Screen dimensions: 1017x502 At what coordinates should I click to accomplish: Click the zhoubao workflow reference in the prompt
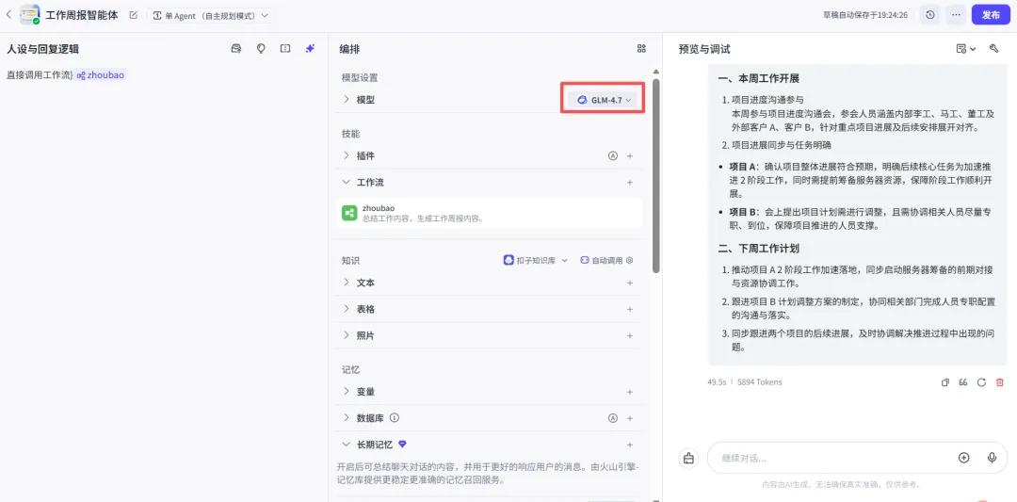[x=100, y=75]
